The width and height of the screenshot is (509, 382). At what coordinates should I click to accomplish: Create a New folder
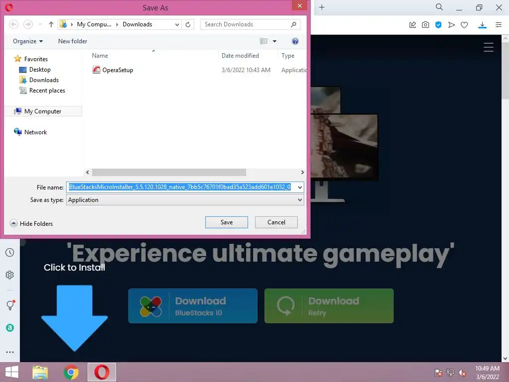73,41
